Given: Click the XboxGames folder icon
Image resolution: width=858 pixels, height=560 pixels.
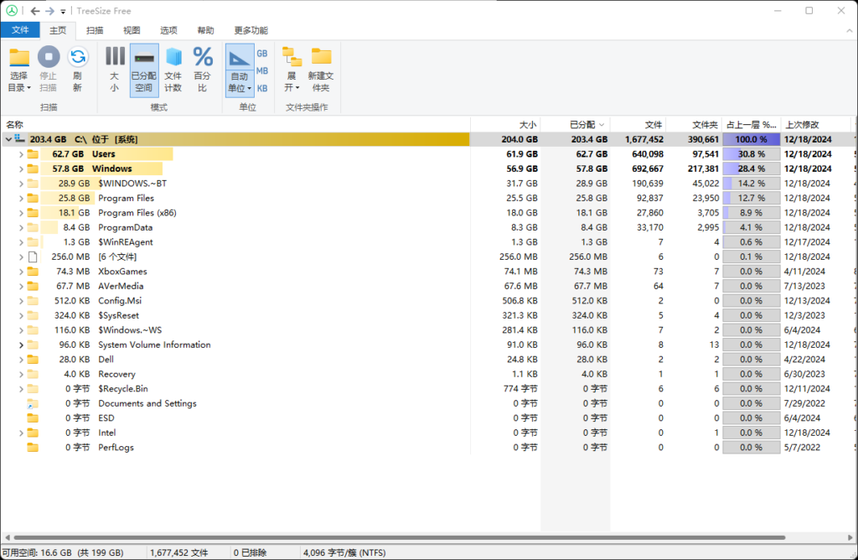Looking at the screenshot, I should click(x=33, y=272).
